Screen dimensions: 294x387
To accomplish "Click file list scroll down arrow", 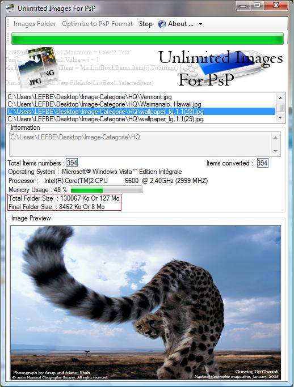I will click(x=280, y=117).
